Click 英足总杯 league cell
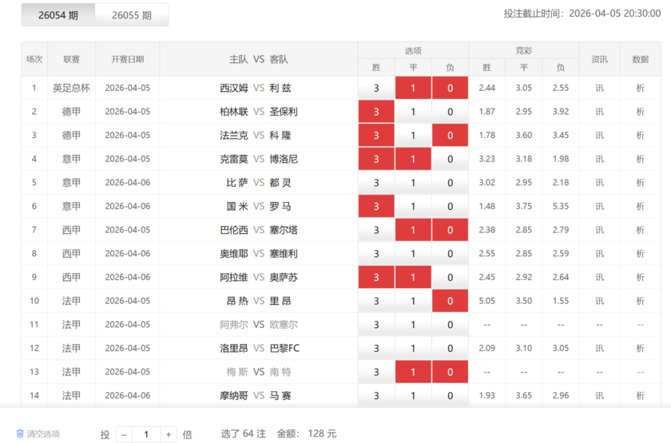 point(71,88)
